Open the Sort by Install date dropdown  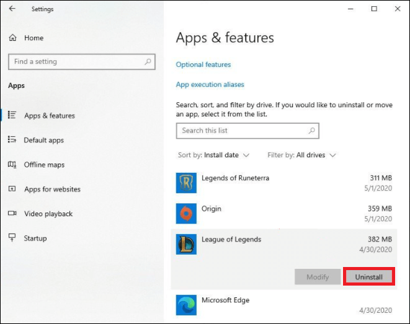pyautogui.click(x=214, y=155)
